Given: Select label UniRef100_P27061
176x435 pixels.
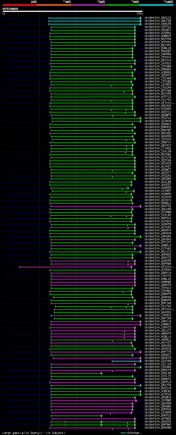Looking at the screenshot, I should point(158,248).
